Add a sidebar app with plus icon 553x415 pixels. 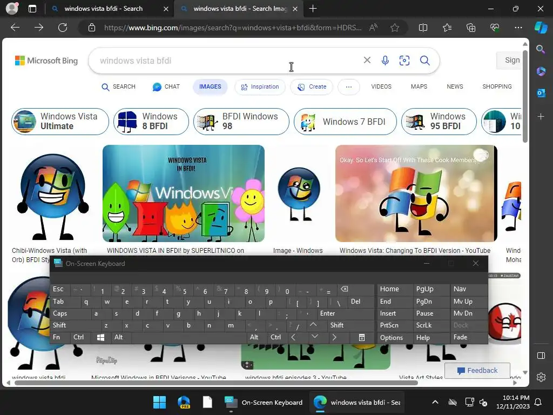(541, 117)
